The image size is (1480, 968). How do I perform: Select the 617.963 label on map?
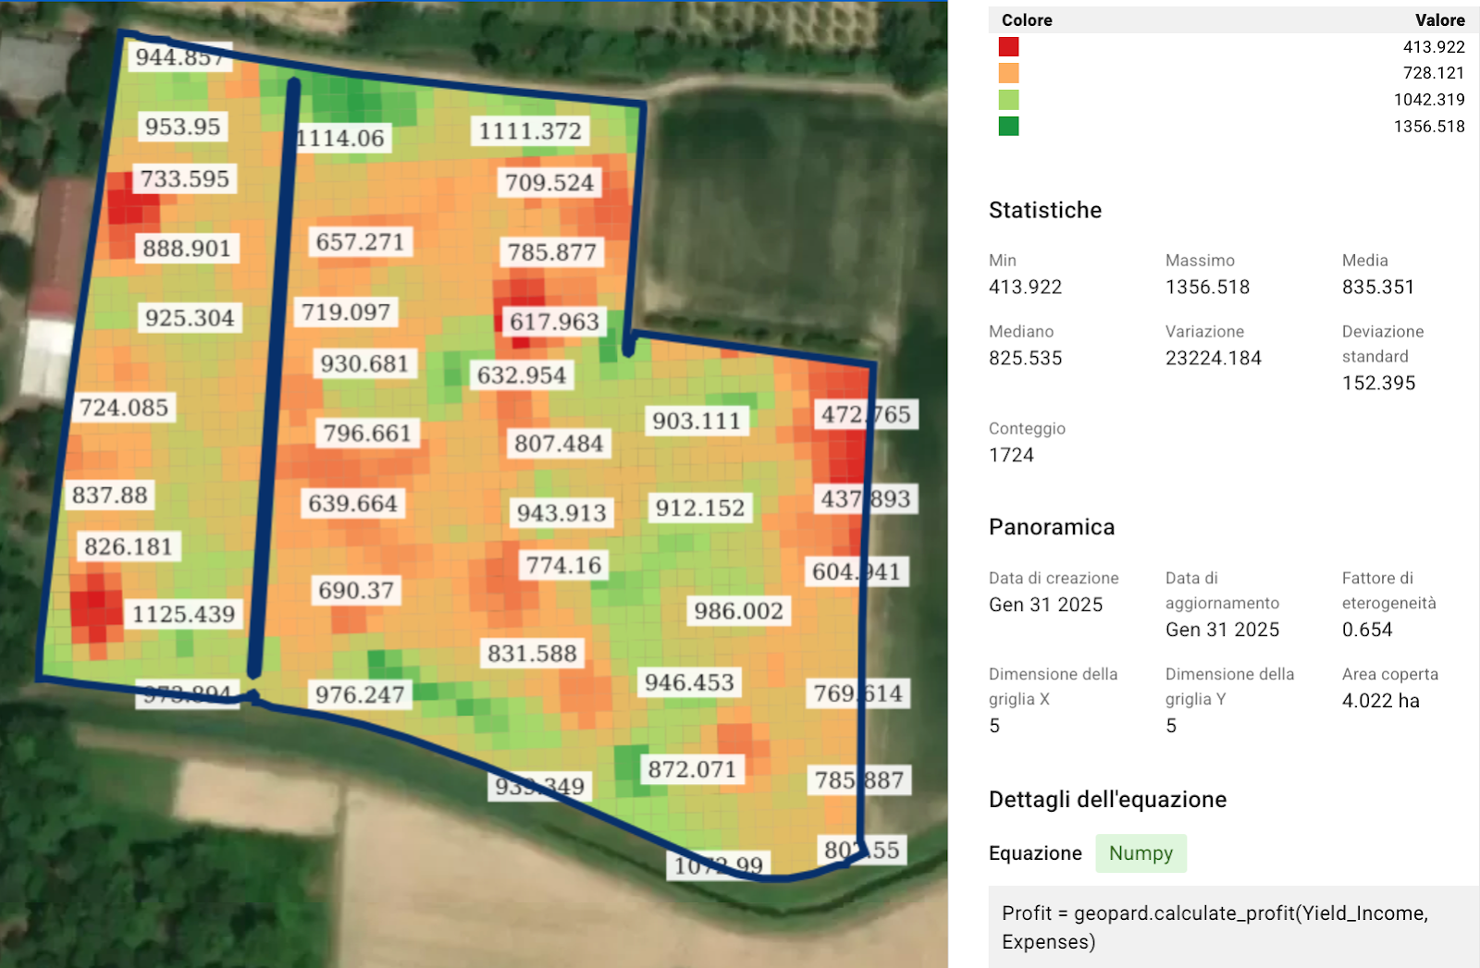pos(554,322)
